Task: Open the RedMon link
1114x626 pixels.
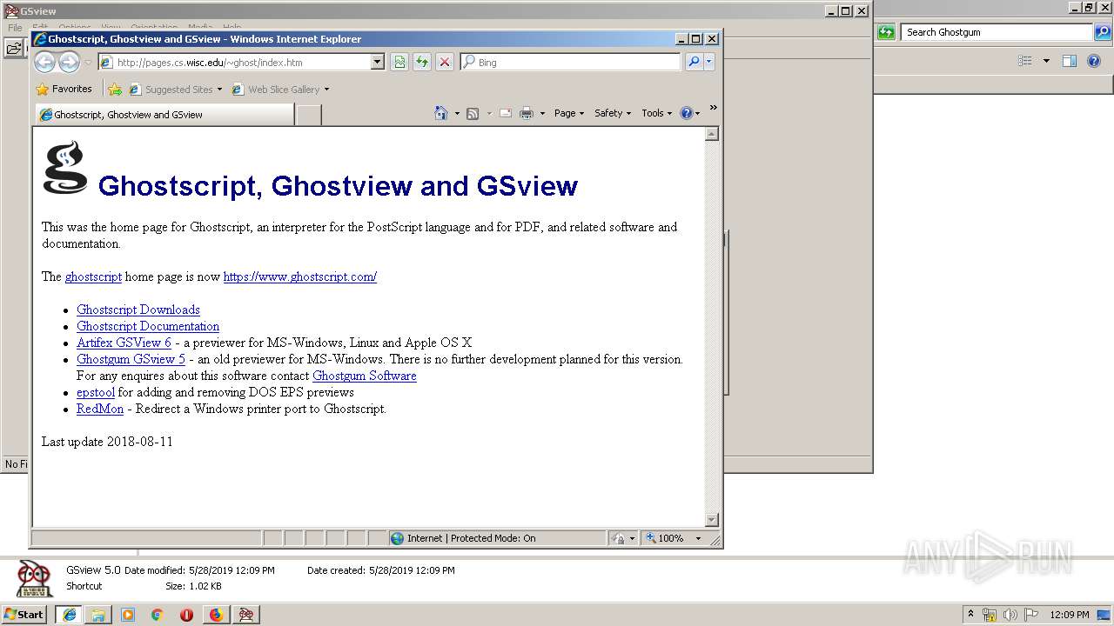Action: [x=100, y=409]
